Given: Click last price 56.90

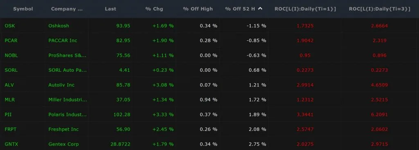Looking at the screenshot, I should coord(123,129).
